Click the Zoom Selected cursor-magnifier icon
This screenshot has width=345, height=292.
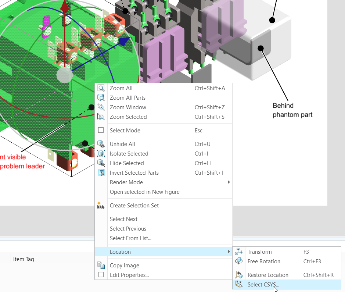[x=101, y=117]
